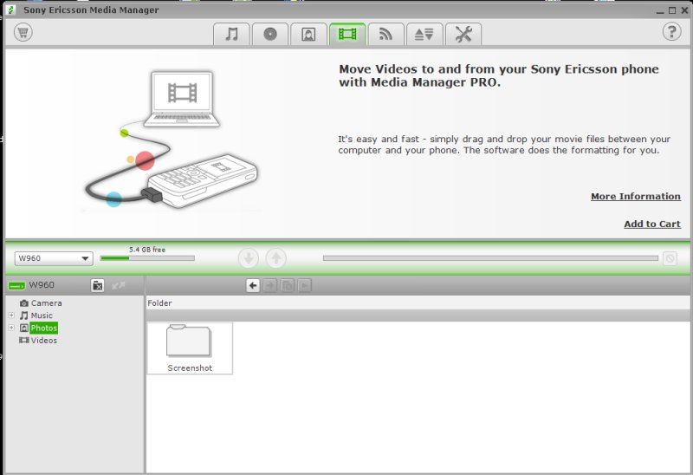The height and width of the screenshot is (475, 693).
Task: Click the Sony Ericsson app logo icon
Action: (11, 10)
